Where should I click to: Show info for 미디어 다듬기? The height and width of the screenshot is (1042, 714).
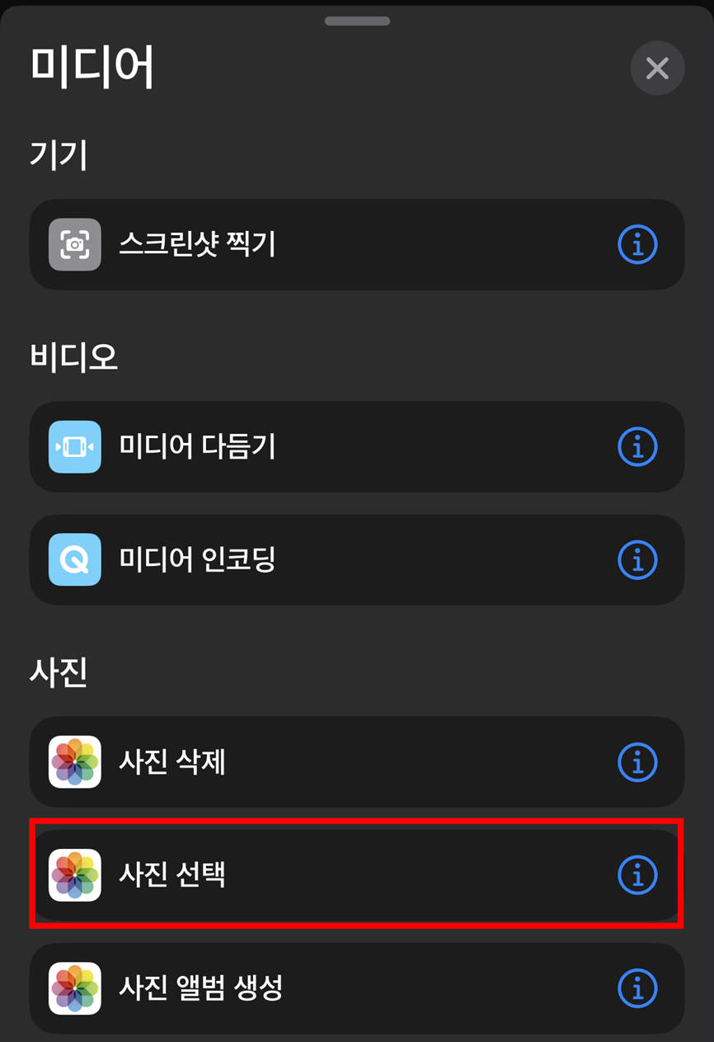pos(637,446)
